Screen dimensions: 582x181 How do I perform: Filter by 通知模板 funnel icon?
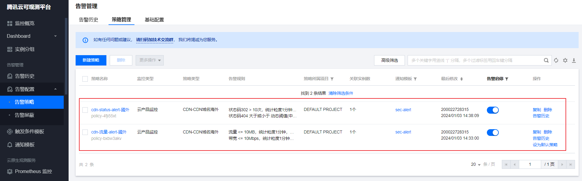coord(415,79)
